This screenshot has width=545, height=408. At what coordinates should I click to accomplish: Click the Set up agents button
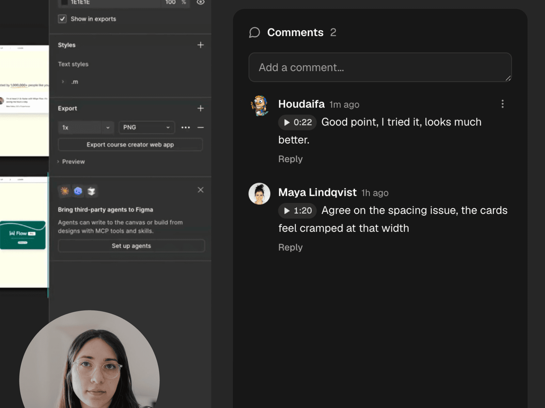click(131, 246)
